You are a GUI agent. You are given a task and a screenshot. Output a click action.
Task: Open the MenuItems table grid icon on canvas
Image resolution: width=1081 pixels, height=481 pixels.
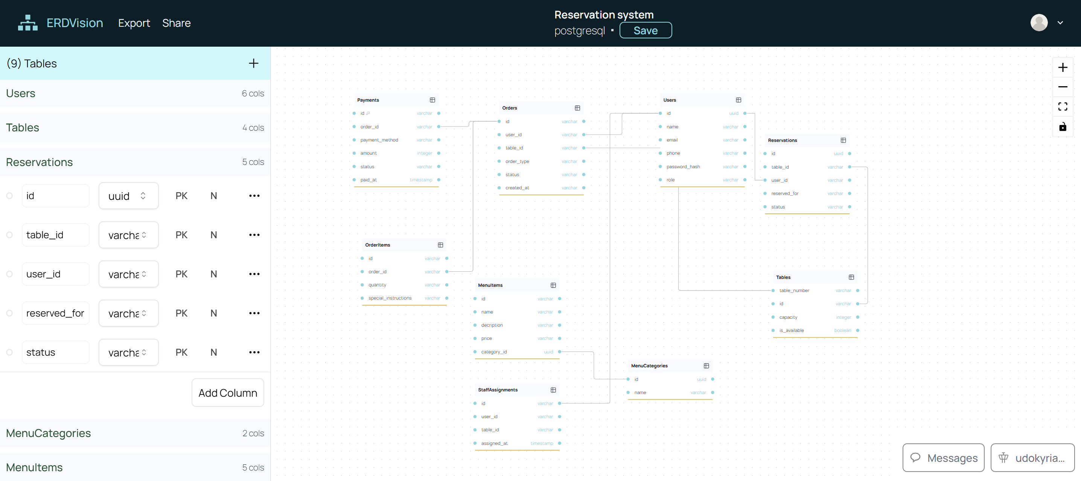pos(553,285)
